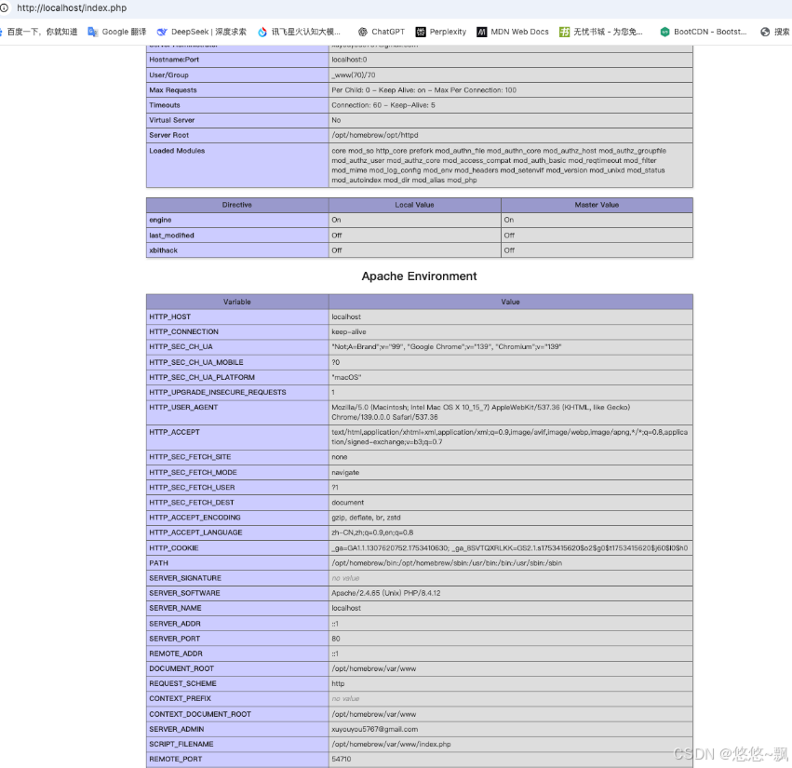Select the HTTP_ACCEPT_ENCODING variable

pyautogui.click(x=195, y=518)
